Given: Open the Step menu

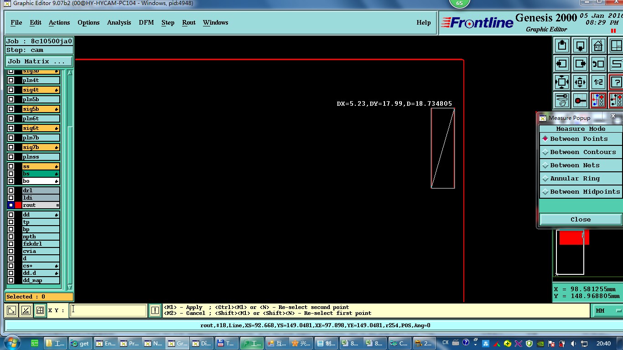Looking at the screenshot, I should click(168, 22).
